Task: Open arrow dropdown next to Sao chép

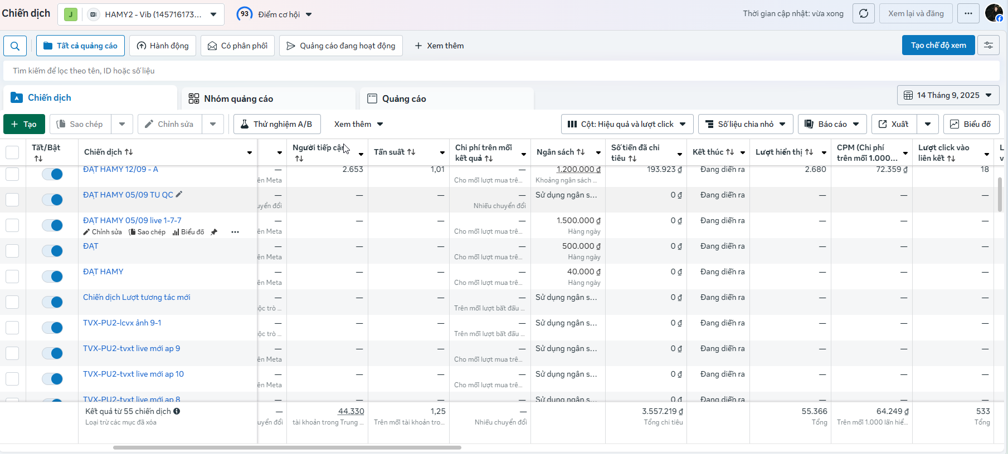Action: [122, 124]
